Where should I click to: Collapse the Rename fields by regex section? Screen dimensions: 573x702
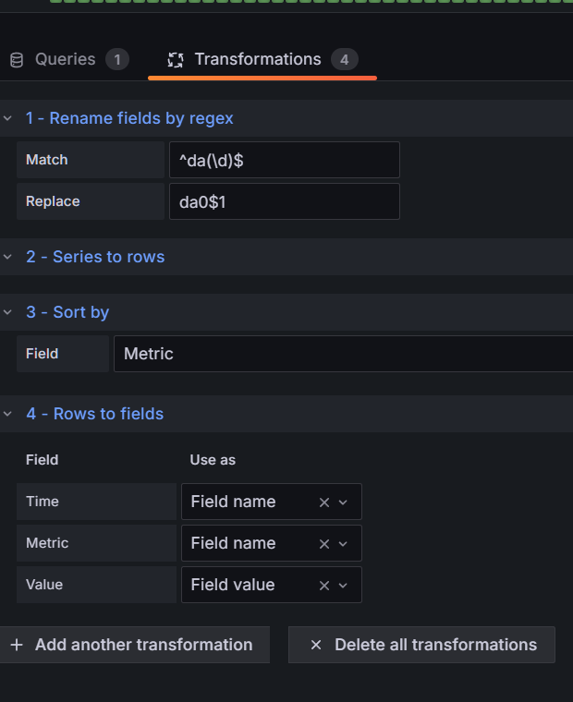(x=8, y=118)
